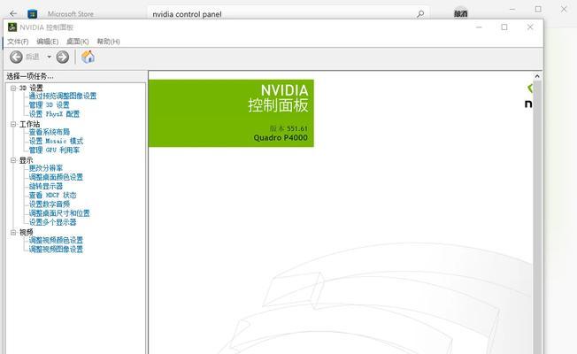Screen dimensions: 577x354
Task: Open the 文件(F) menu
Action: (18, 42)
